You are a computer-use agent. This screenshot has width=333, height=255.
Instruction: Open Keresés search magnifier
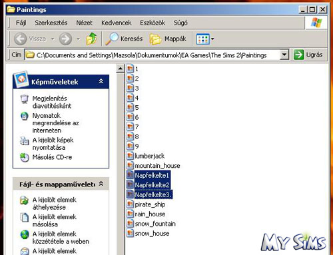tap(112, 39)
